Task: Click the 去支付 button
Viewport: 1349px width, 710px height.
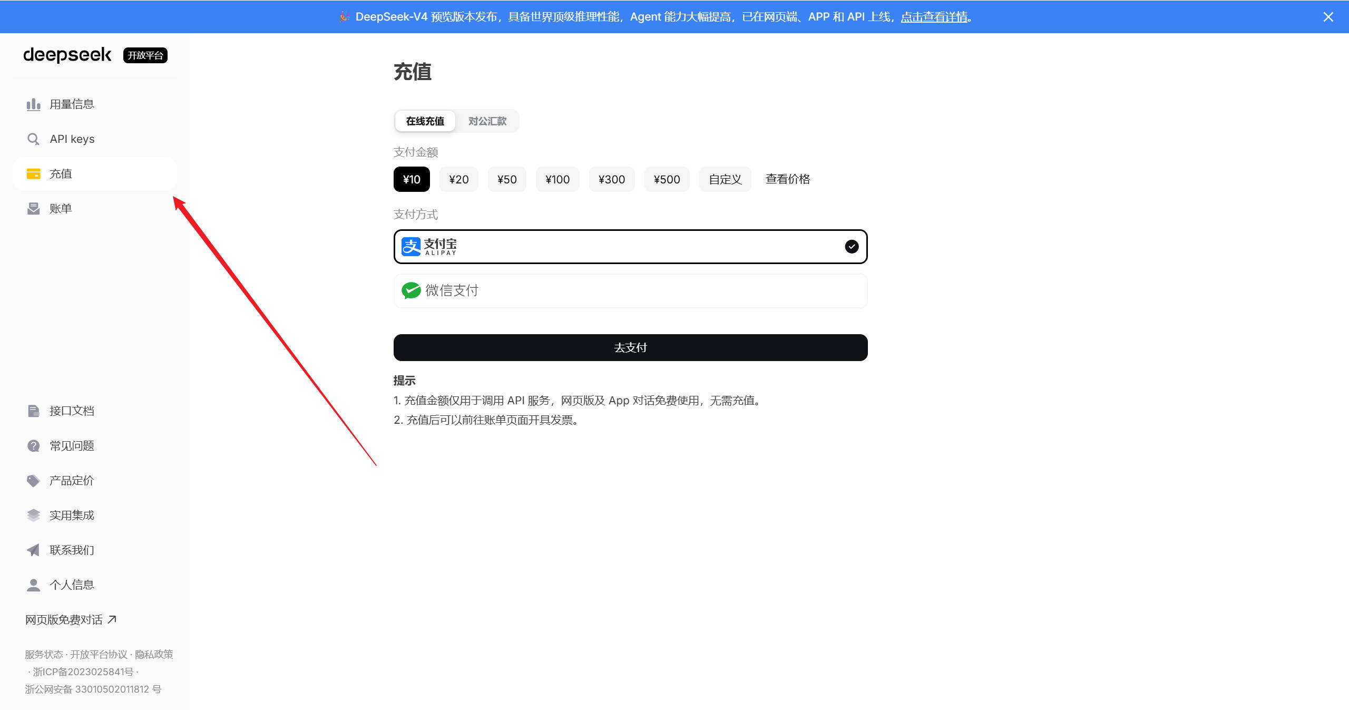Action: pyautogui.click(x=630, y=348)
